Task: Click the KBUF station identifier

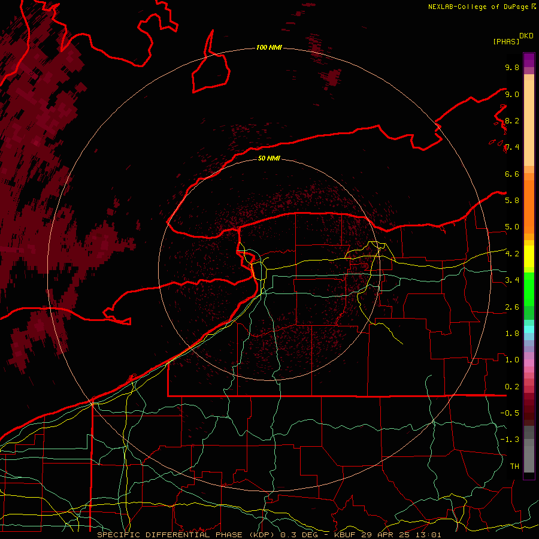Action: pos(344,535)
